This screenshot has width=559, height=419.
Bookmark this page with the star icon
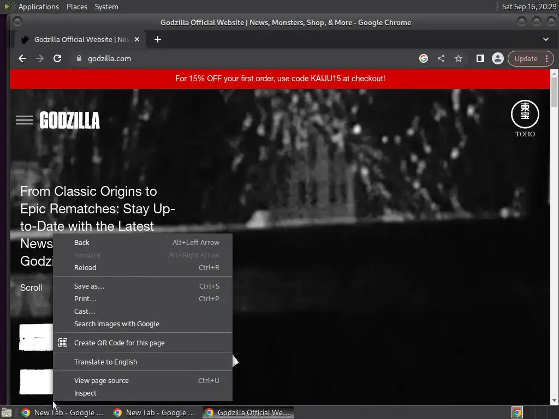click(x=459, y=58)
